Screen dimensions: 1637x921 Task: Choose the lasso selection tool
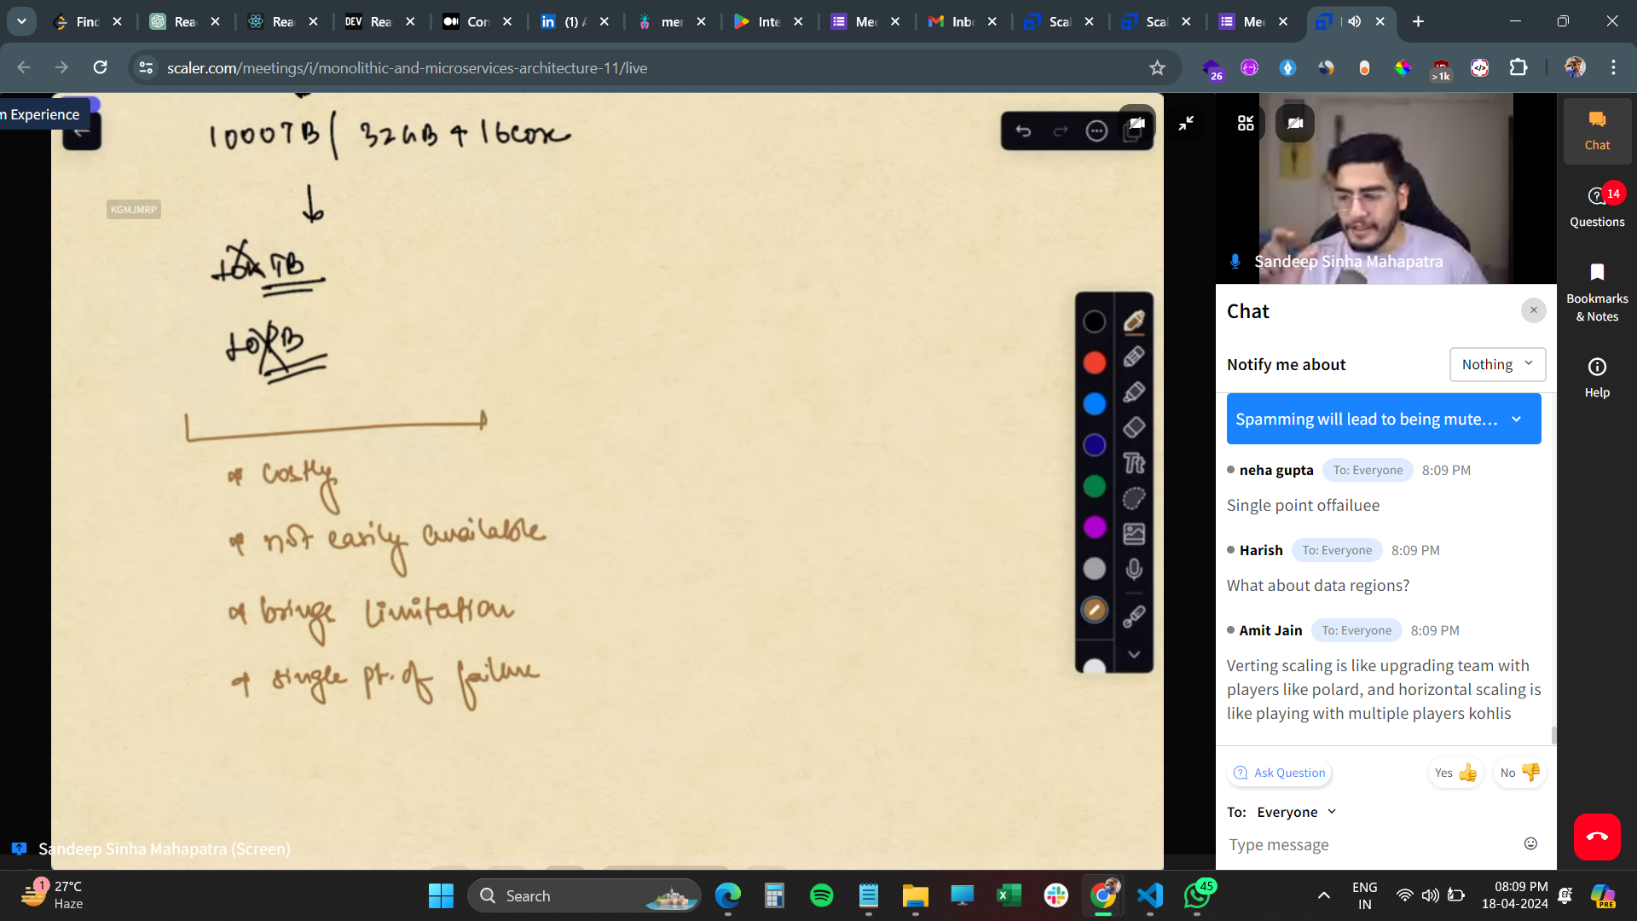pyautogui.click(x=1134, y=498)
